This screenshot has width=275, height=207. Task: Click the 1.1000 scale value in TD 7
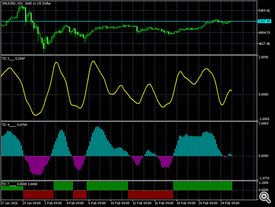[x=263, y=183]
